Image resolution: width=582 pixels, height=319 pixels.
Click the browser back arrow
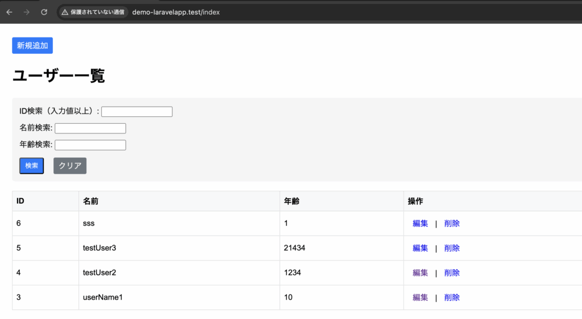pos(9,12)
